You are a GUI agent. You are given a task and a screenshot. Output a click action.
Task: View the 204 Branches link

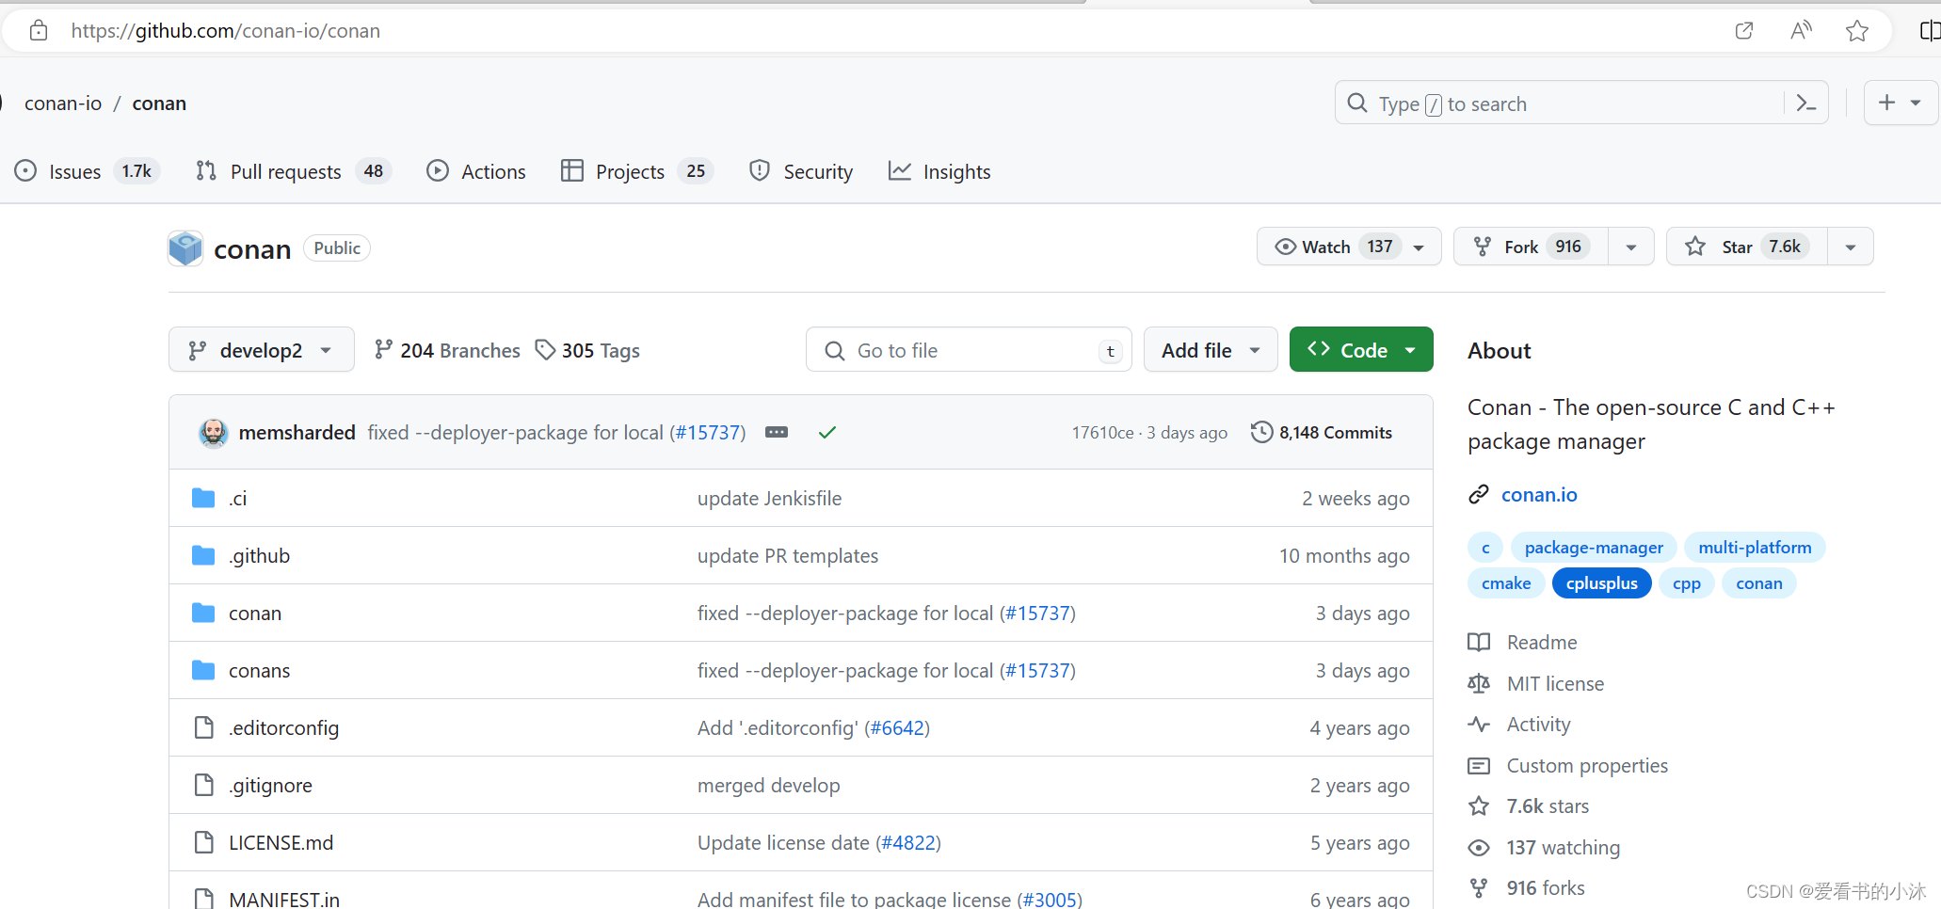point(447,350)
